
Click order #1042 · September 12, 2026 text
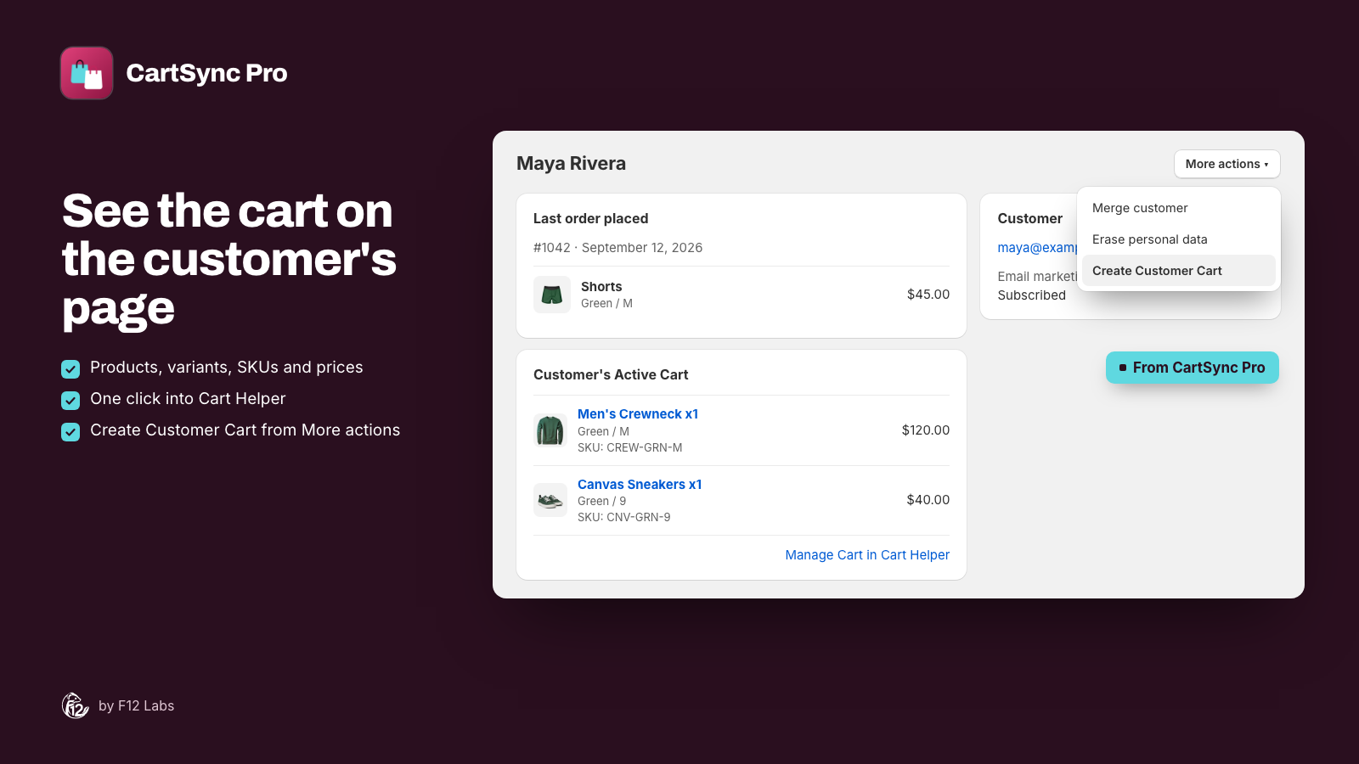(617, 248)
